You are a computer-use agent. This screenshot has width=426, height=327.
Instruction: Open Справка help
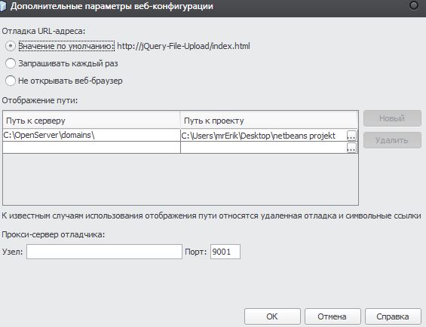(393, 316)
